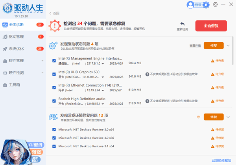This screenshot has height=165, width=236.
Task: Uncheck Intel(R) Management Engine Interface checkbox
Action: click(x=54, y=60)
